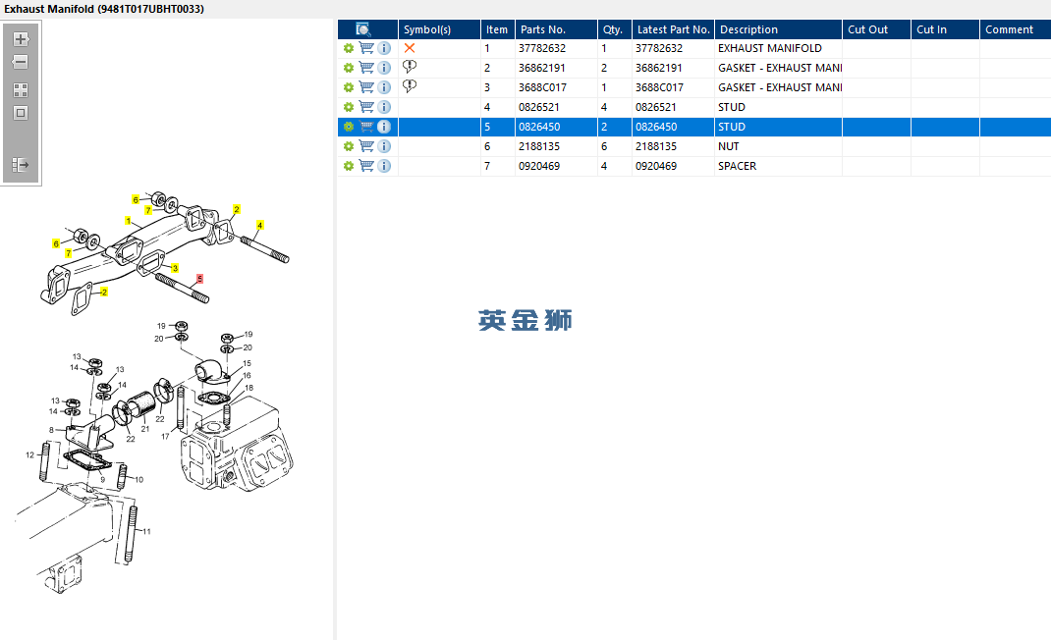Select the GASKET row with part 3688C017
Viewport: 1051px width, 640px height.
click(x=694, y=87)
